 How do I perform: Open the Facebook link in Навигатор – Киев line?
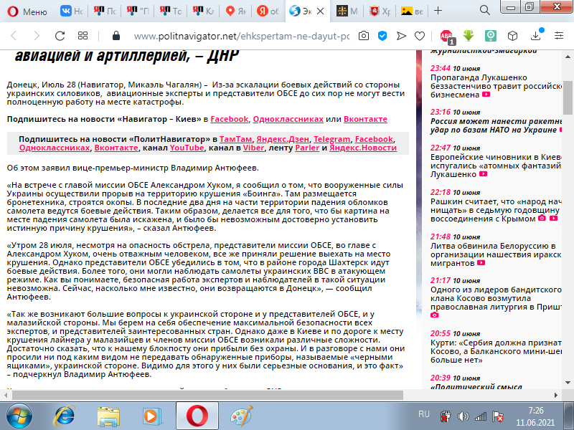tap(229, 119)
